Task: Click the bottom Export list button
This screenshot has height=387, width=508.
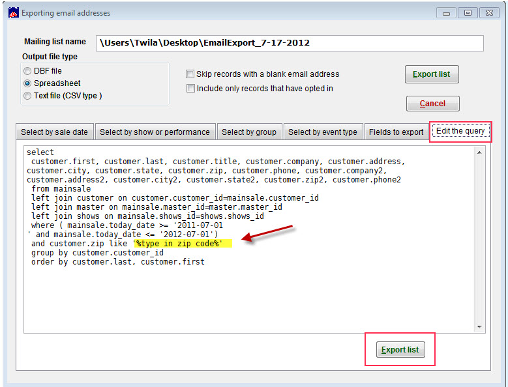Action: 400,350
